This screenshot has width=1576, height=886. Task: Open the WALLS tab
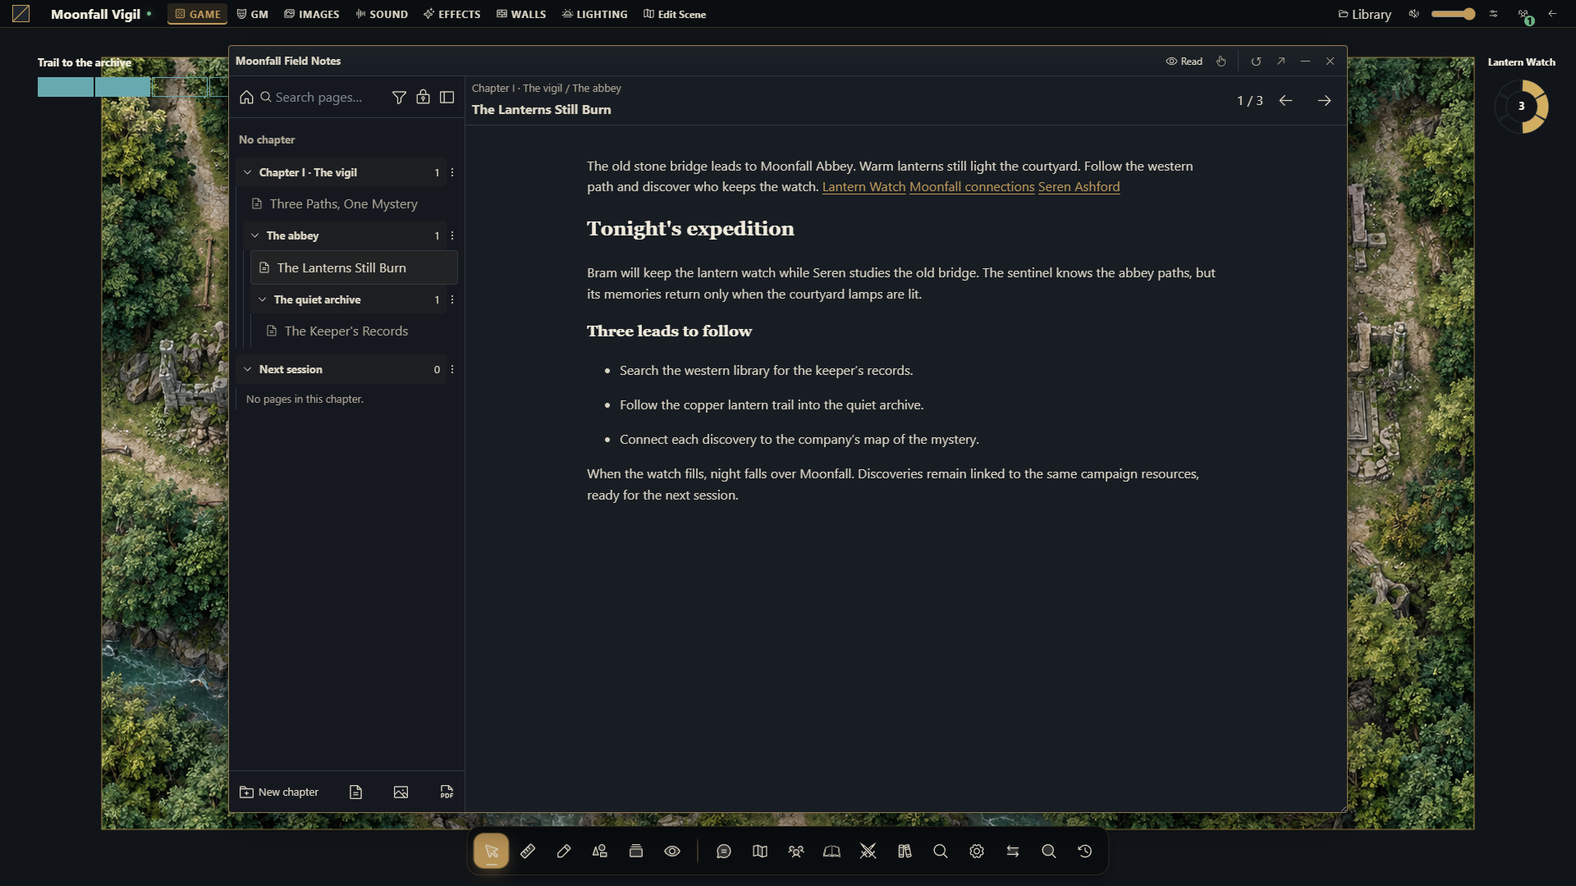pos(521,14)
